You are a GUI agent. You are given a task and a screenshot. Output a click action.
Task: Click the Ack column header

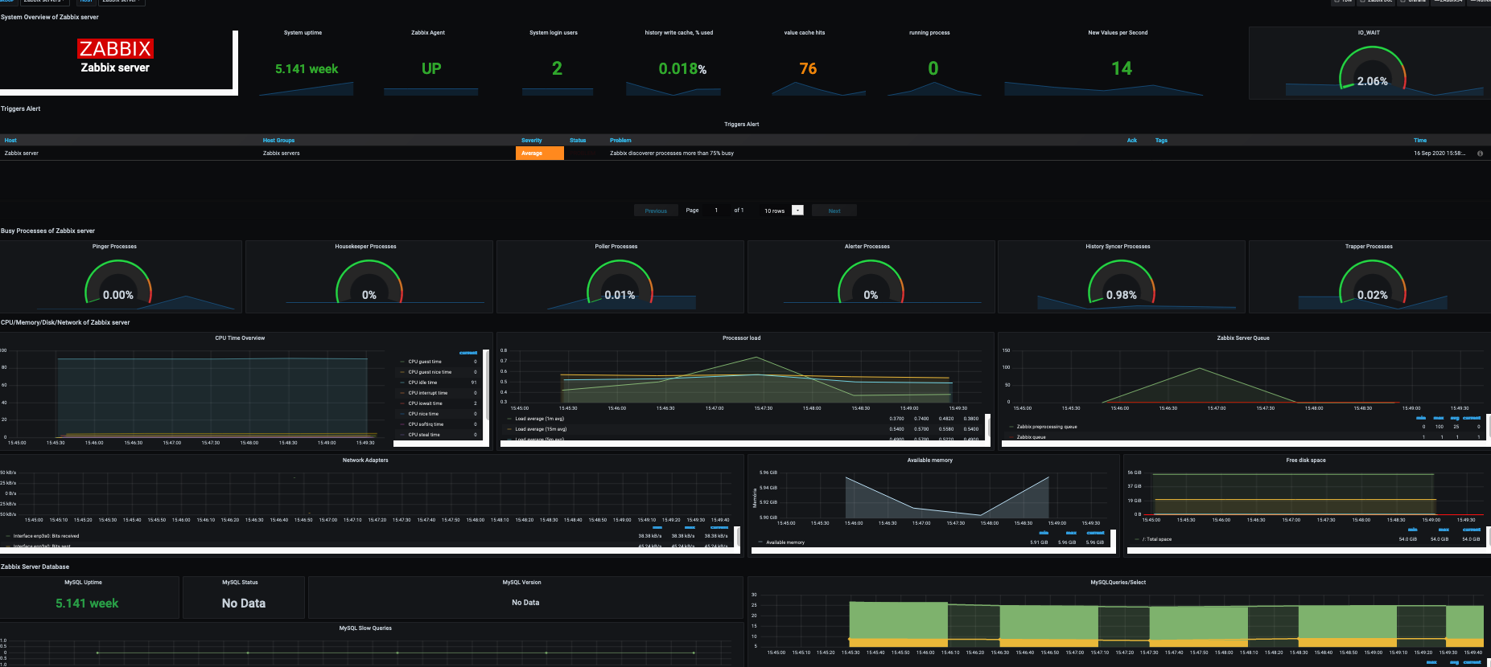(1132, 141)
